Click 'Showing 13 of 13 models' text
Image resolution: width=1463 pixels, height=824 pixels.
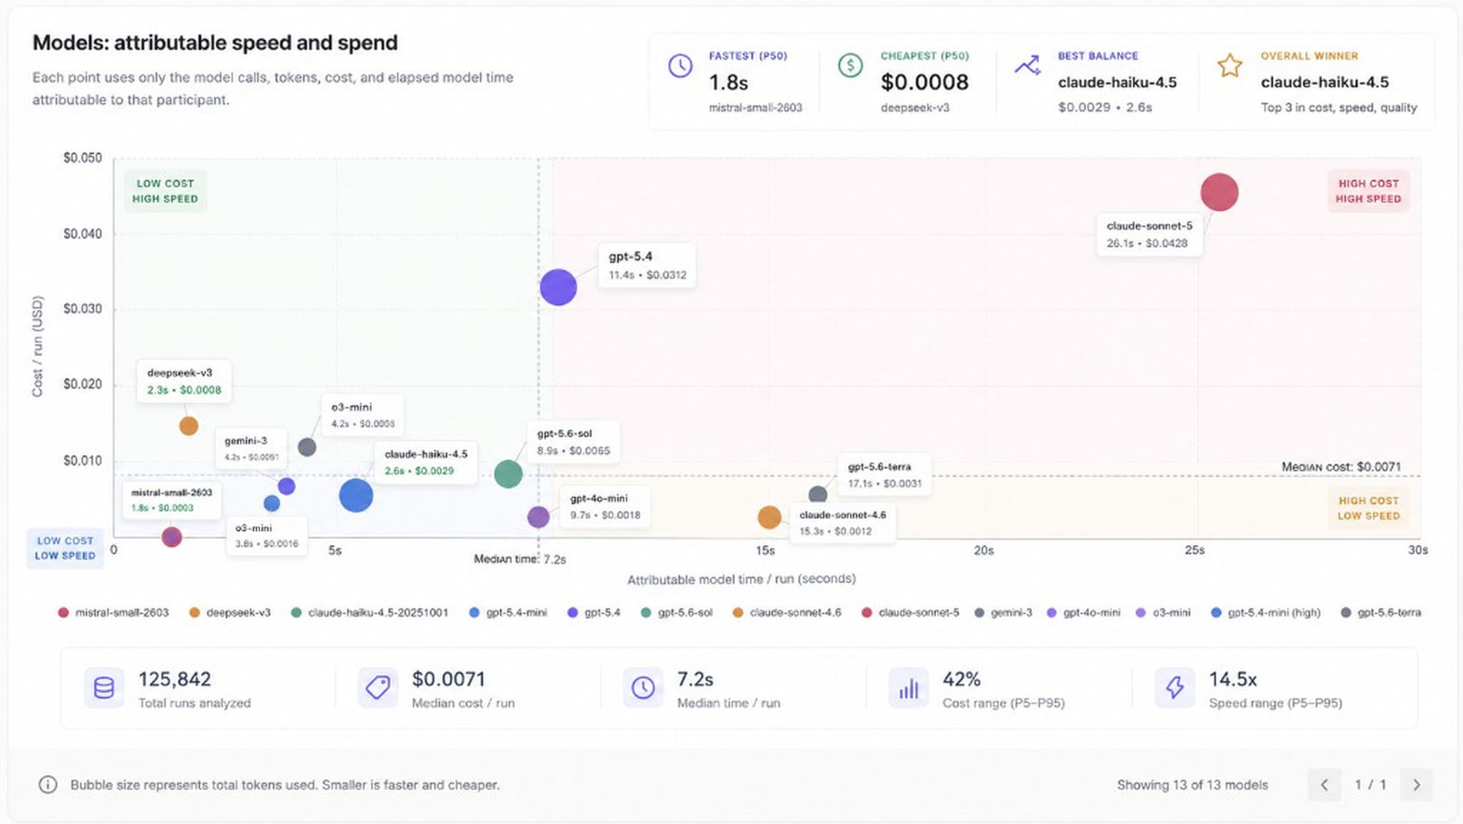coord(1192,785)
